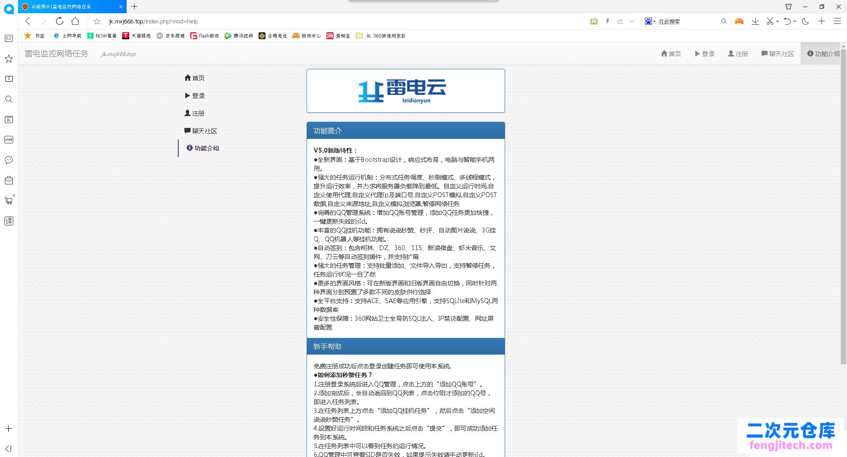The width and height of the screenshot is (847, 457).
Task: Click the undo closed tab icon
Action: [x=787, y=21]
